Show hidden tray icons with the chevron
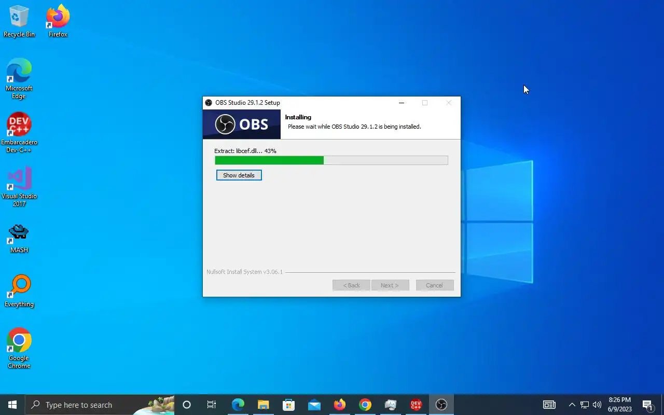664x415 pixels. [572, 405]
